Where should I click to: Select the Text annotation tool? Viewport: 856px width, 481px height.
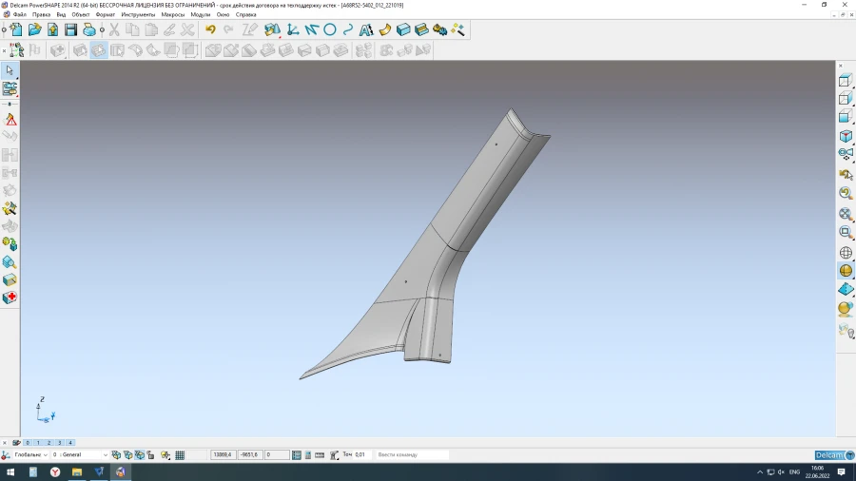click(x=366, y=30)
